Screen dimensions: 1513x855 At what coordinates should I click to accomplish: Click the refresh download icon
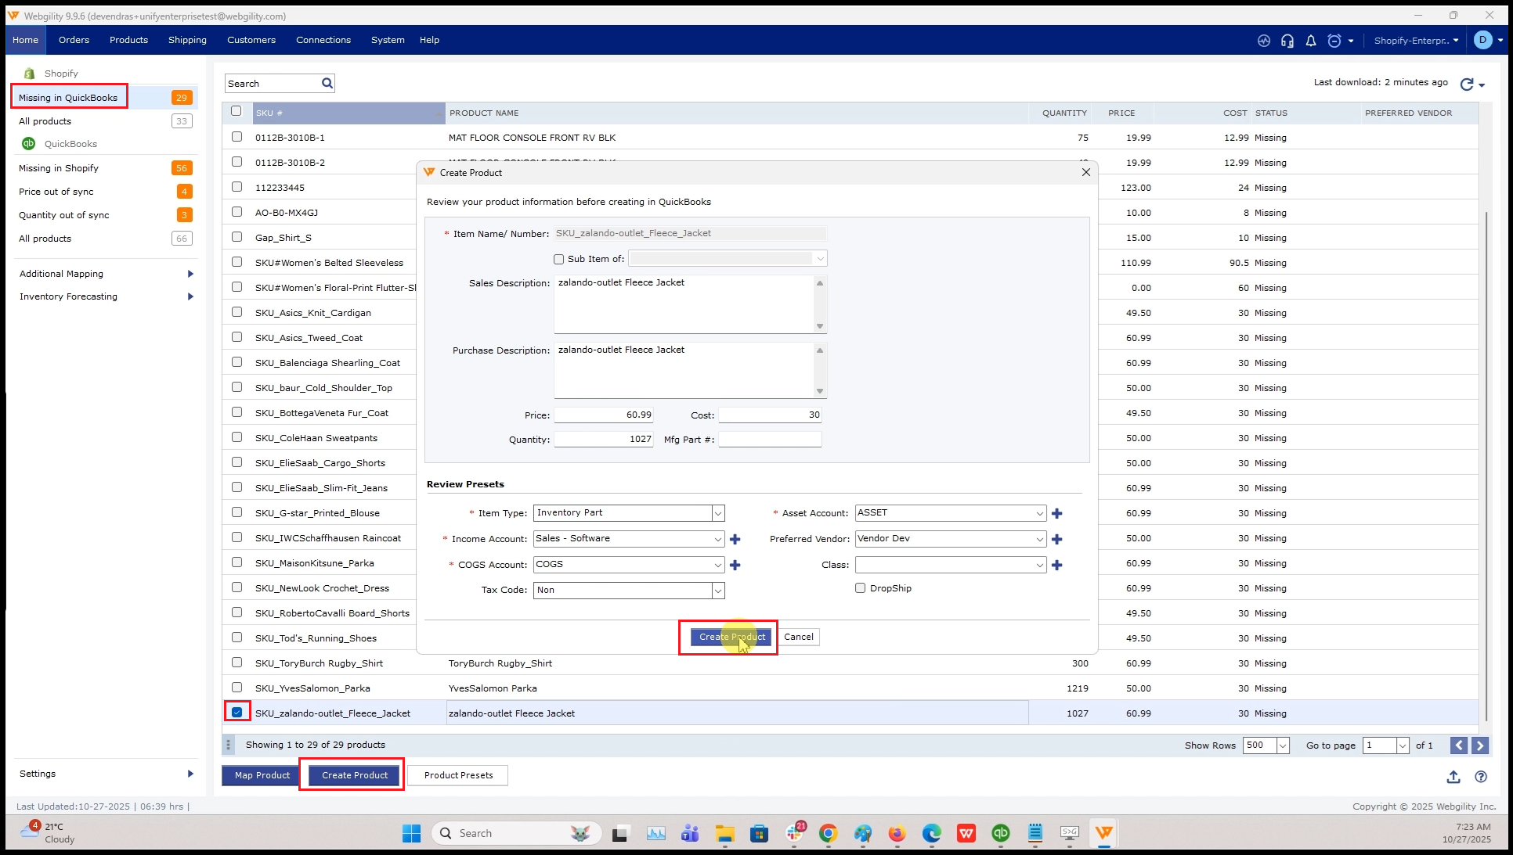(x=1467, y=84)
